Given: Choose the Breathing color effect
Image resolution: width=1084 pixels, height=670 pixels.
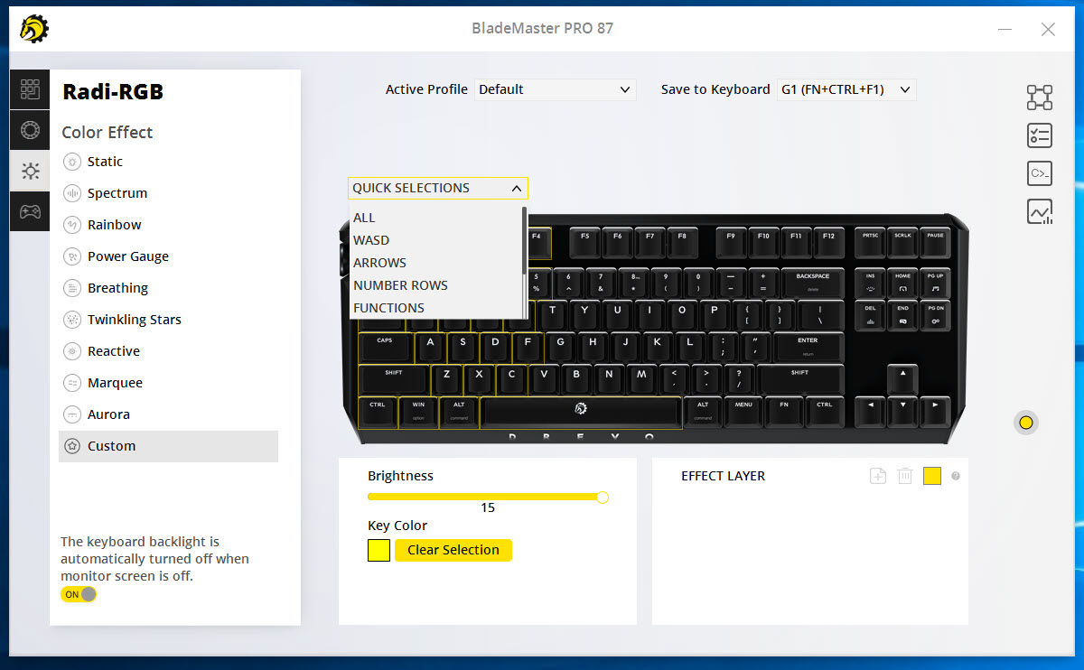Looking at the screenshot, I should pos(168,288).
